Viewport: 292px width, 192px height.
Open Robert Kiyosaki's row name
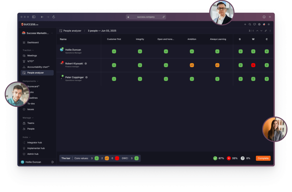coord(74,64)
